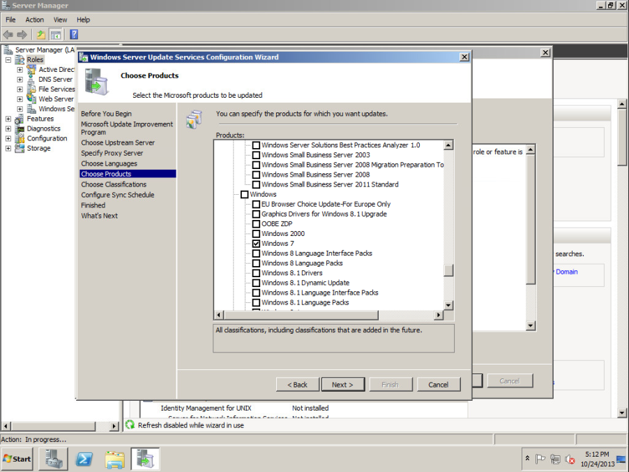Image resolution: width=629 pixels, height=472 pixels.
Task: Expand the Active Directory role node
Action: 20,70
